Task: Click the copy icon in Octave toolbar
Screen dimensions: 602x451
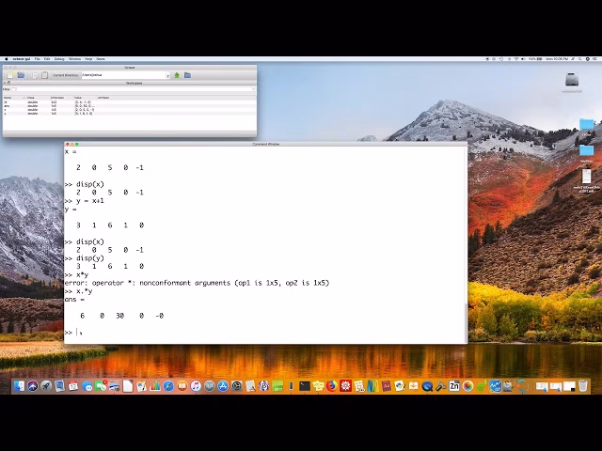Action: coord(35,75)
